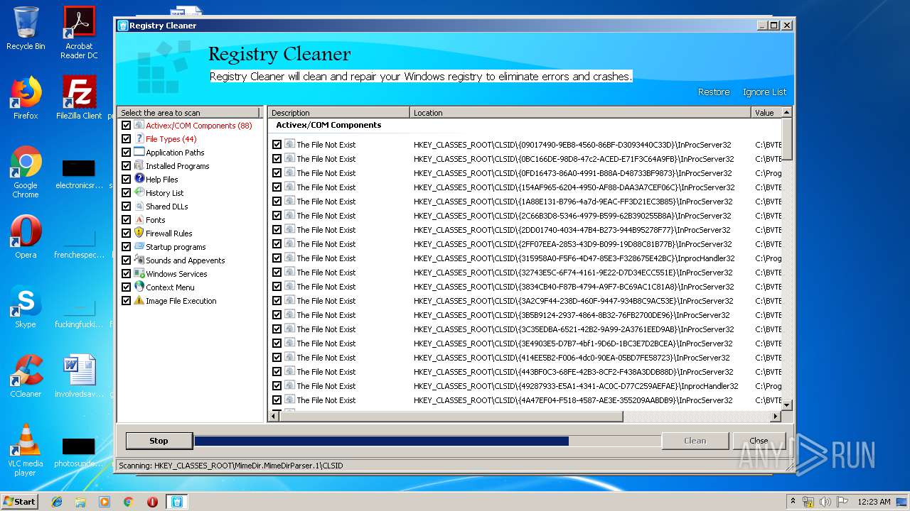Image resolution: width=910 pixels, height=511 pixels.
Task: Select the Image File Execution scan area label
Action: [x=181, y=301]
